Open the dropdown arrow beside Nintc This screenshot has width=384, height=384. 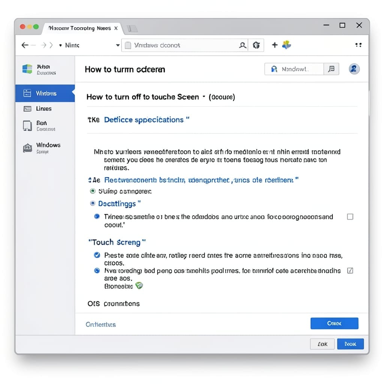(x=118, y=45)
